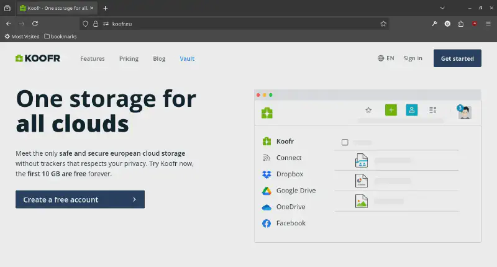This screenshot has width=497, height=267.
Task: Click the user avatar with notification badge
Action: pyautogui.click(x=464, y=111)
